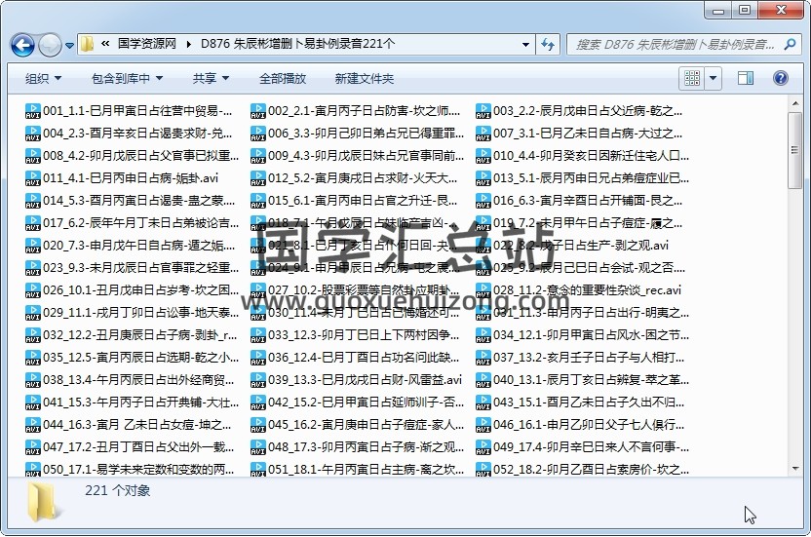Click the refresh button beside address bar
The height and width of the screenshot is (537, 811).
tap(548, 45)
